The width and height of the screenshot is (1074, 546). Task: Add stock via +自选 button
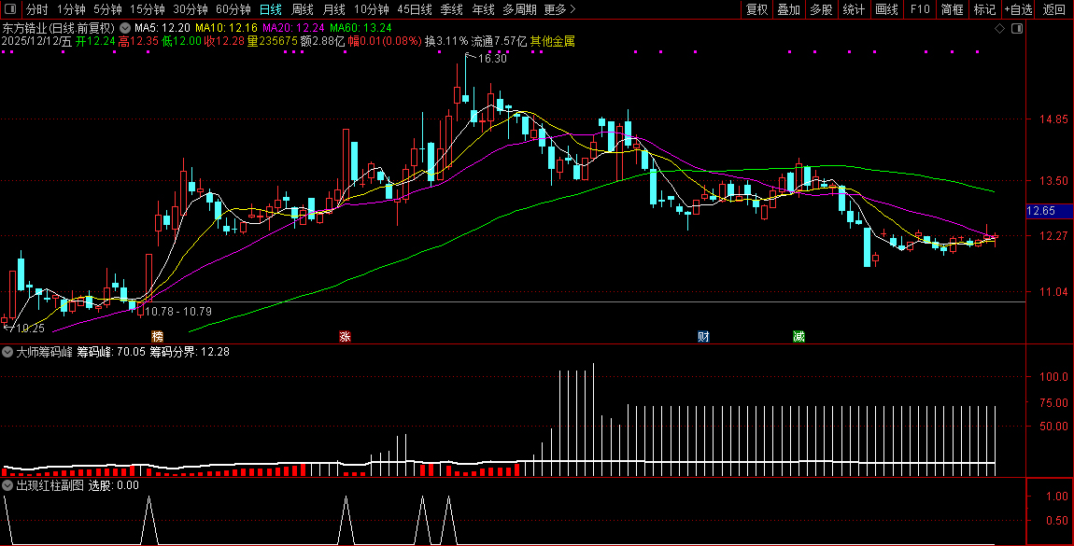click(1018, 9)
